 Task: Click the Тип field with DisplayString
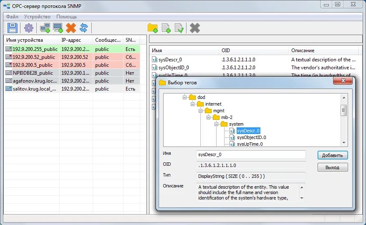251,176
